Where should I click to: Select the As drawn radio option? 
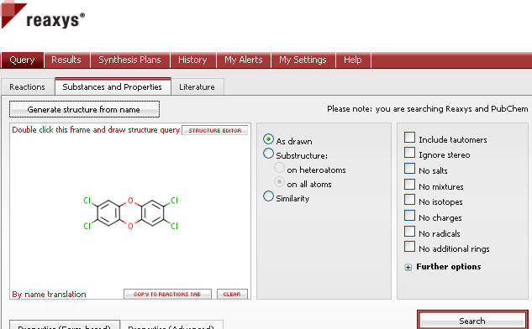[268, 139]
